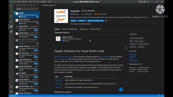Click the Programming Languages category tag

(x=137, y=38)
